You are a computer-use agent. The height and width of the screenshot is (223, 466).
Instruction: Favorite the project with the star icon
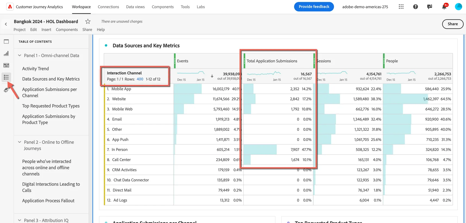pos(88,21)
